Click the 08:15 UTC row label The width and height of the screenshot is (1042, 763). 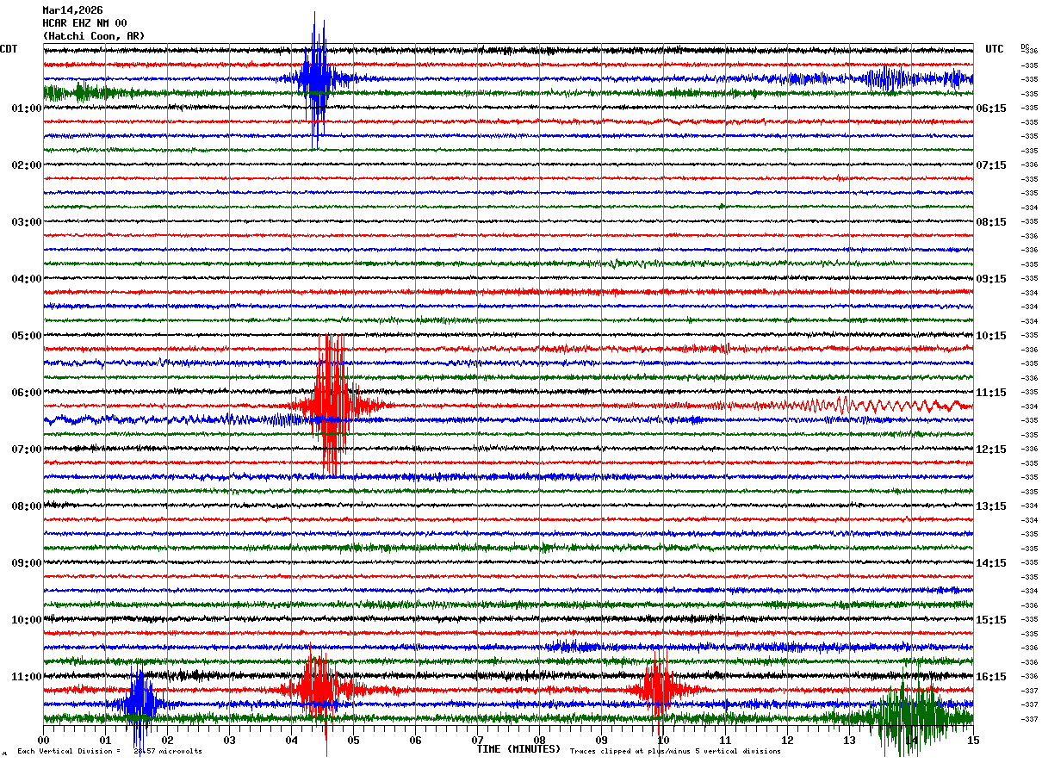[991, 222]
